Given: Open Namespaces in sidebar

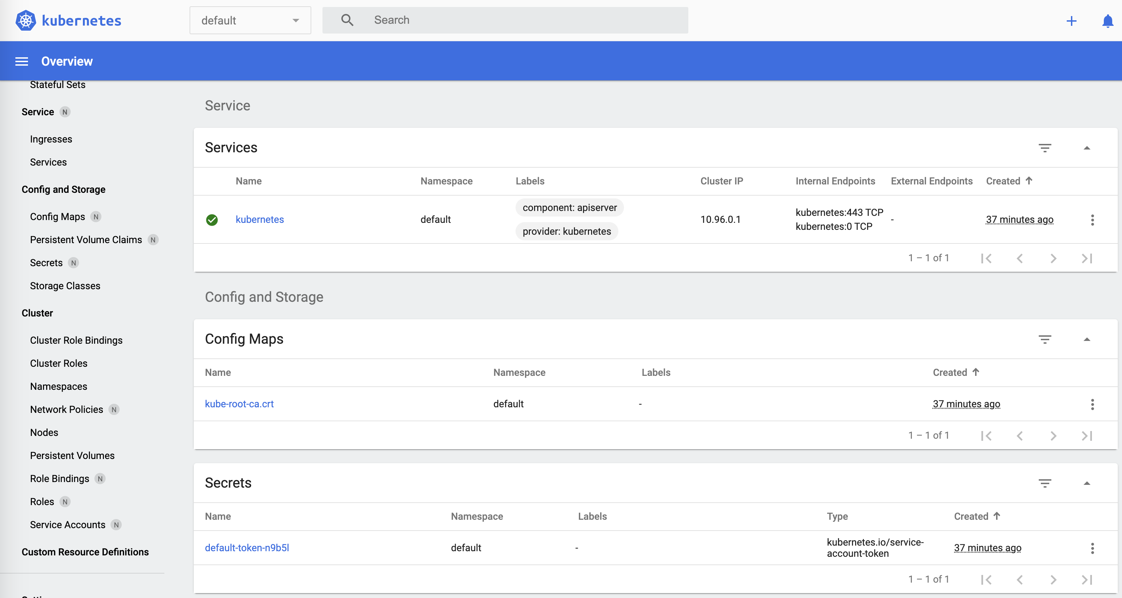Looking at the screenshot, I should [58, 386].
